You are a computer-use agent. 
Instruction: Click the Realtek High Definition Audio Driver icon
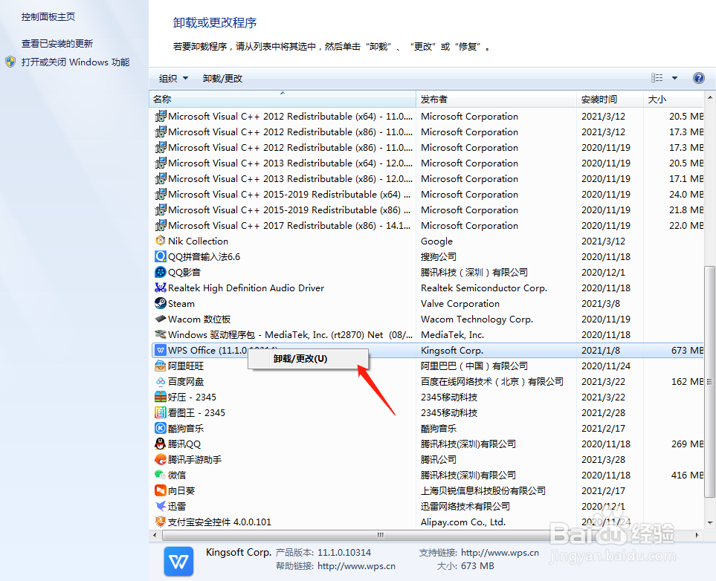click(161, 288)
